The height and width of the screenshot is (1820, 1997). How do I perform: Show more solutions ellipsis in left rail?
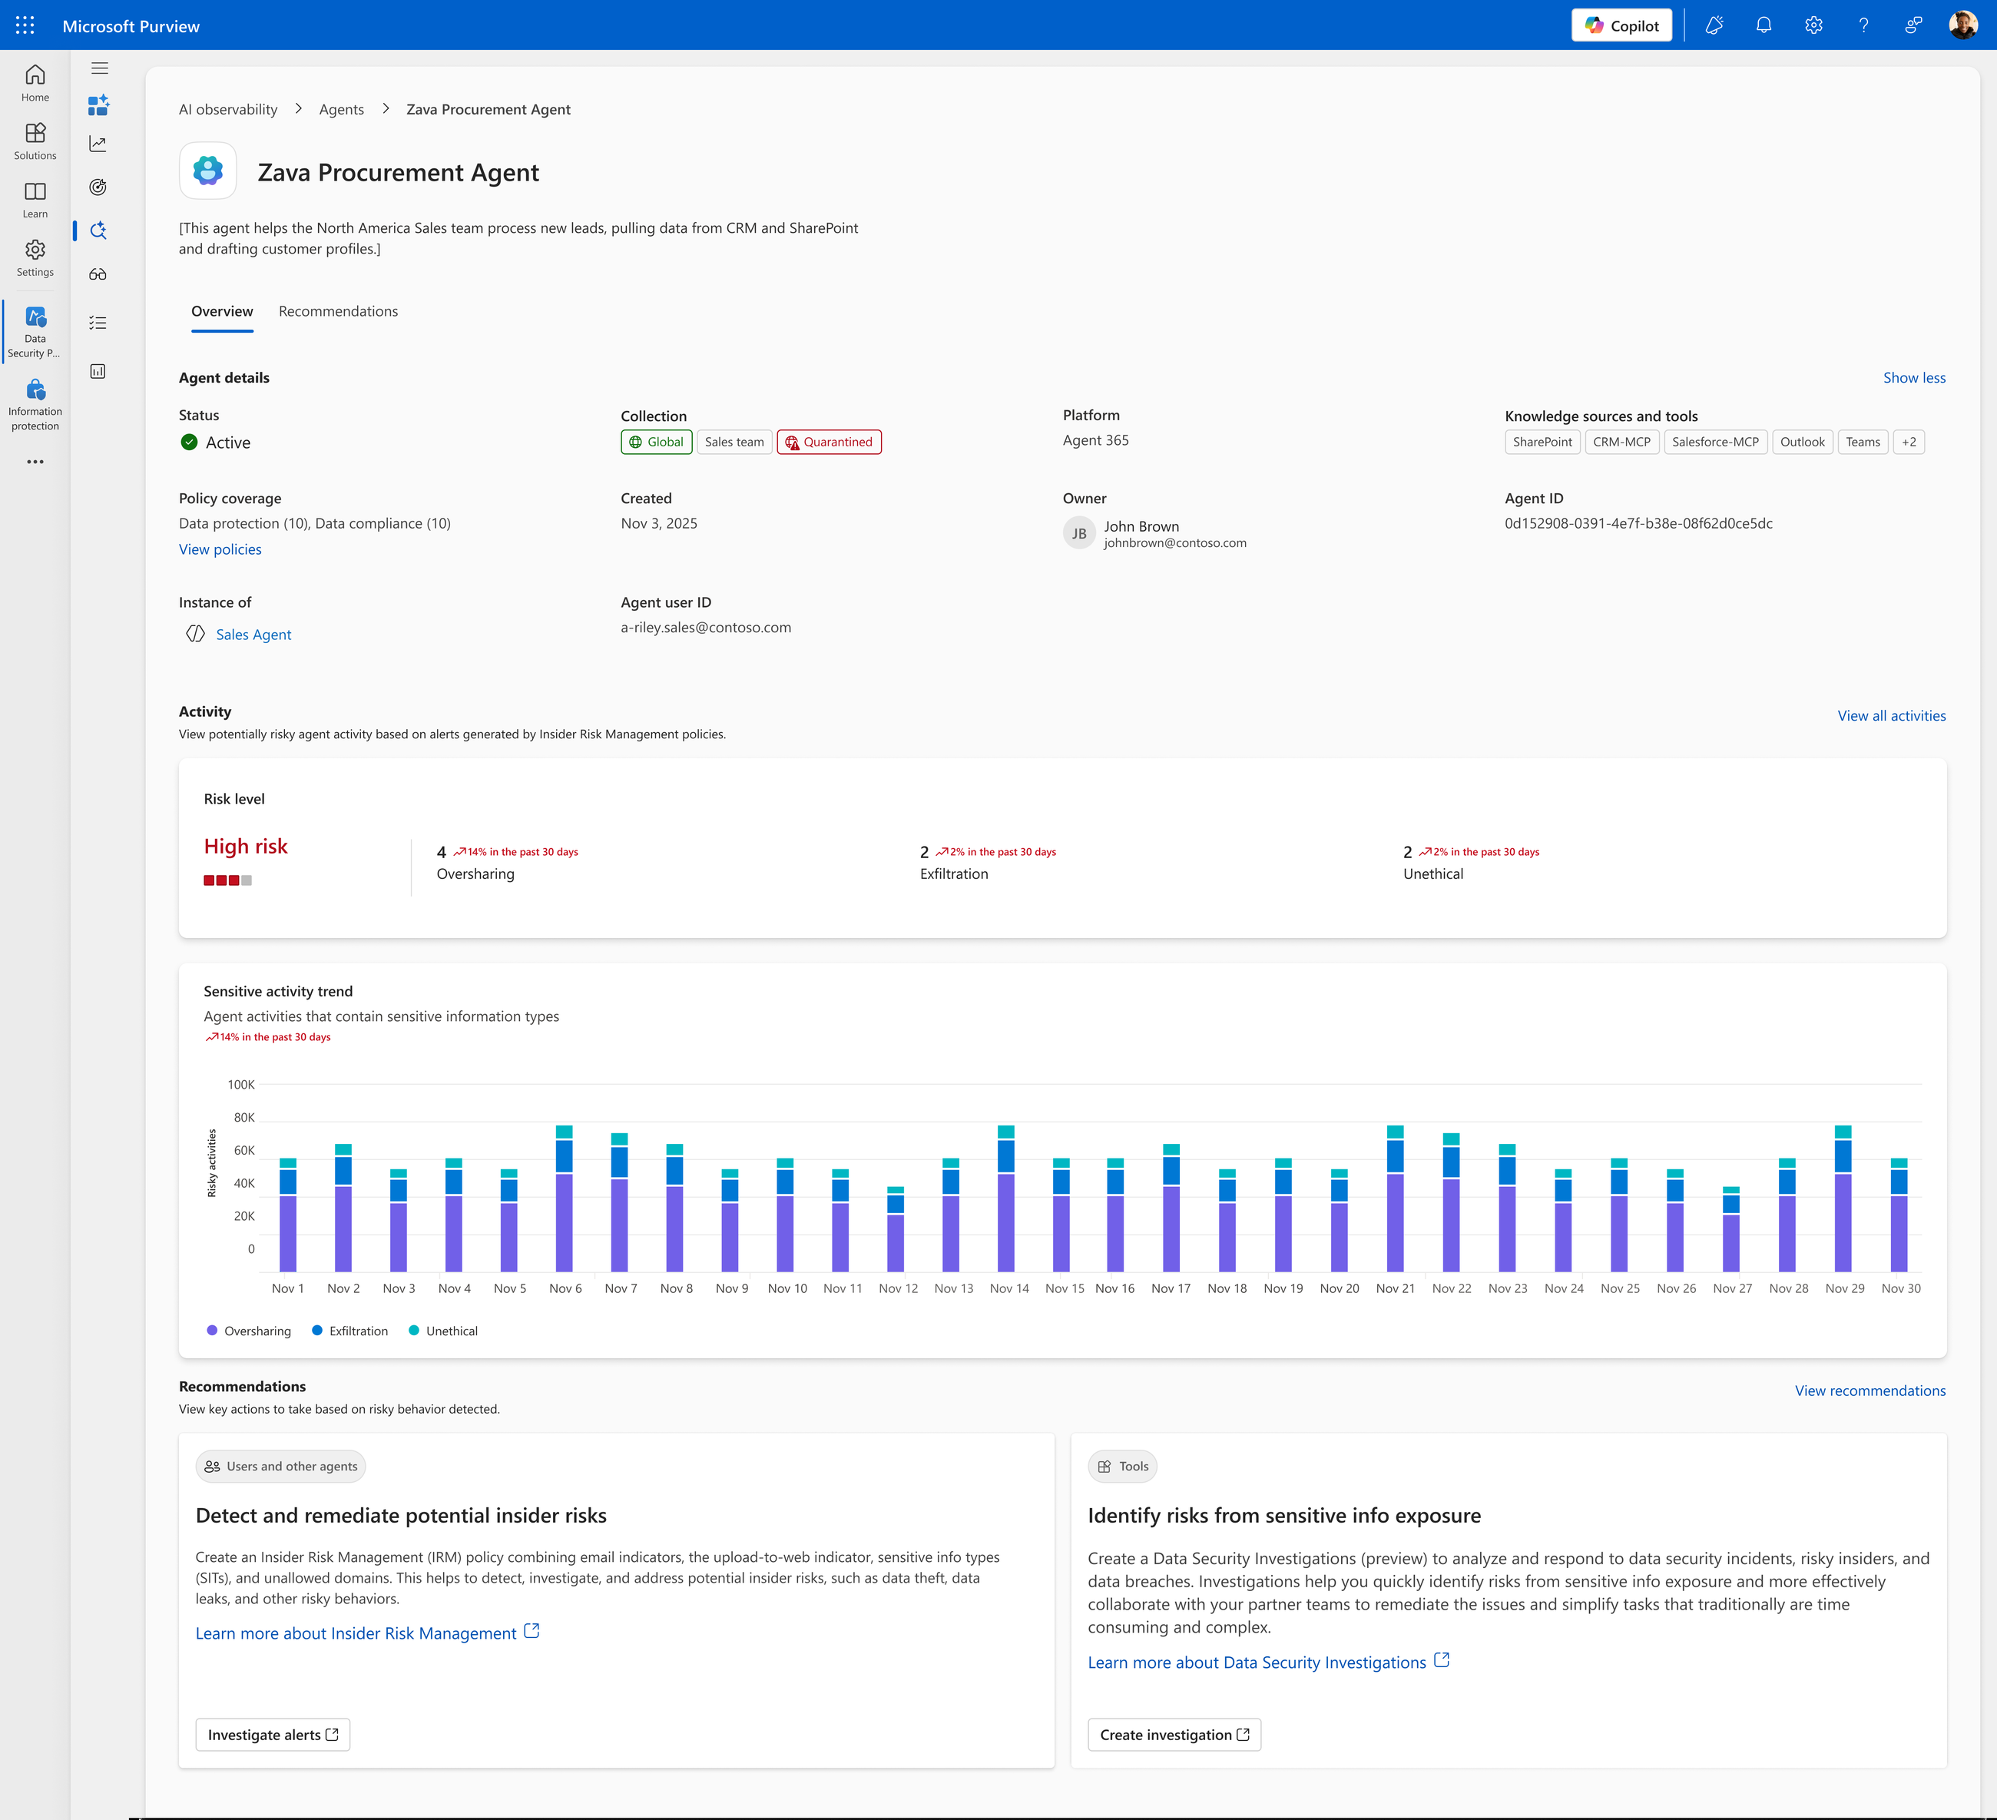coord(35,462)
